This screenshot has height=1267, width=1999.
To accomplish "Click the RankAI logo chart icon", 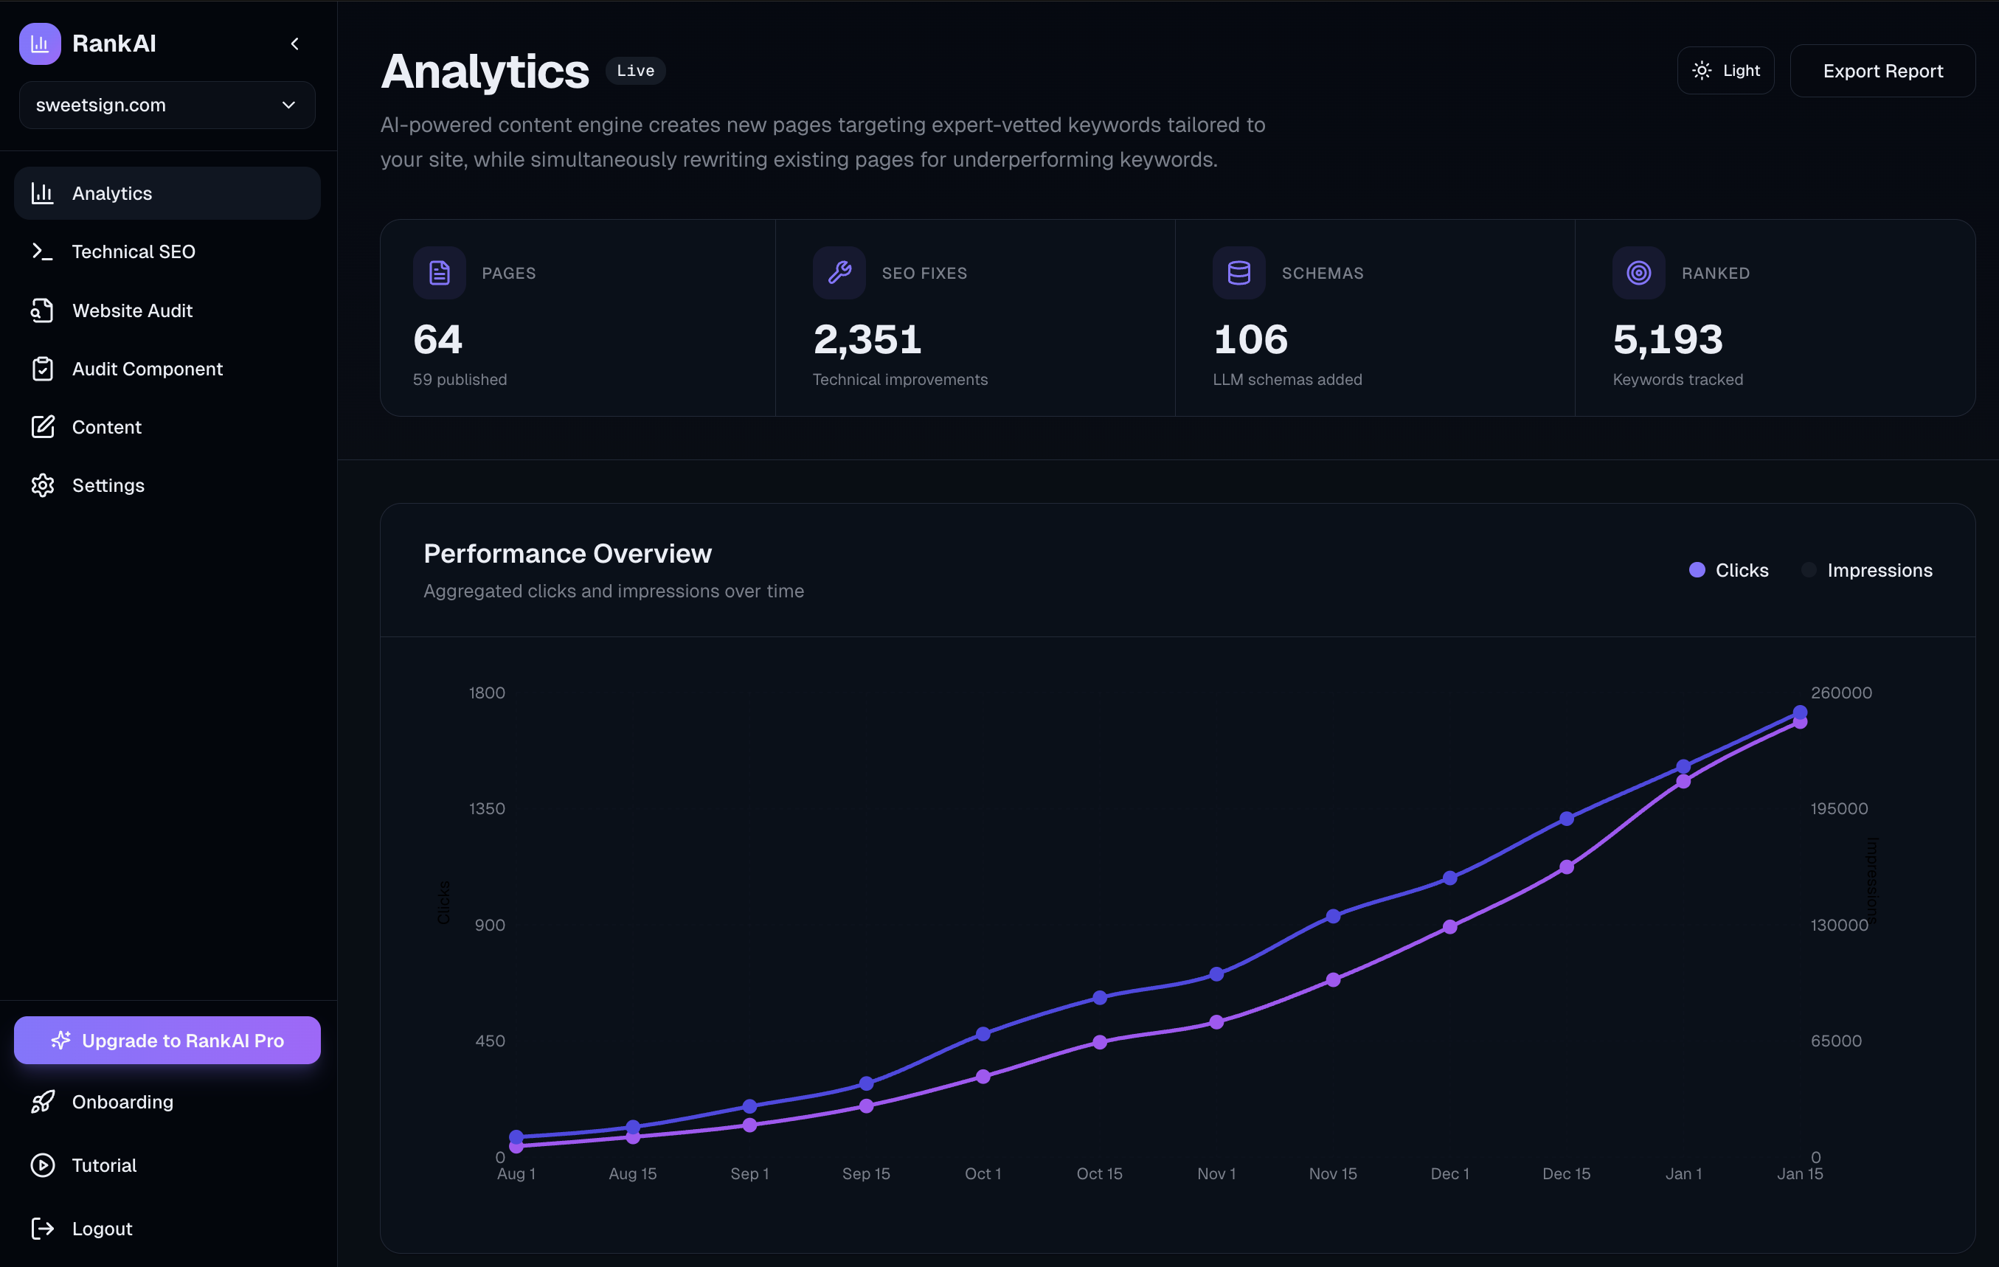I will pos(39,44).
